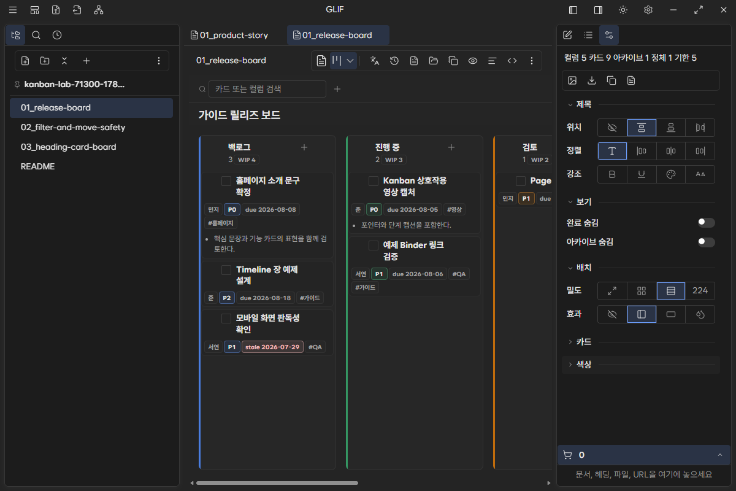This screenshot has height=491, width=736.
Task: Click the stale 2026-07-29 badge
Action: coord(272,347)
